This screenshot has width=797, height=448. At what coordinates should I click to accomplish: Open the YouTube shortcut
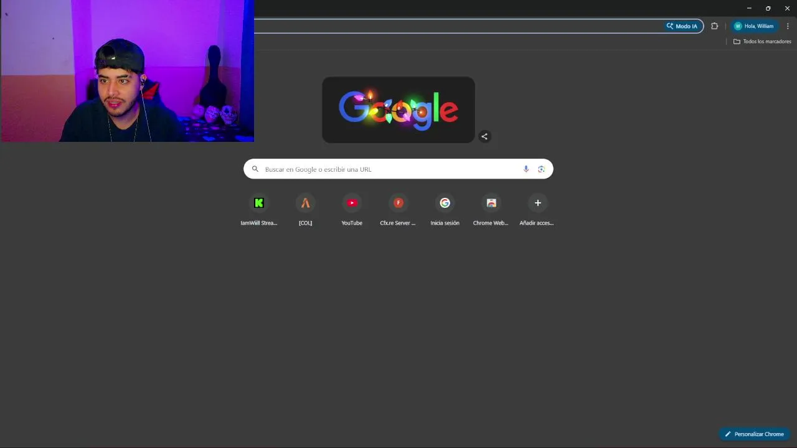point(352,210)
